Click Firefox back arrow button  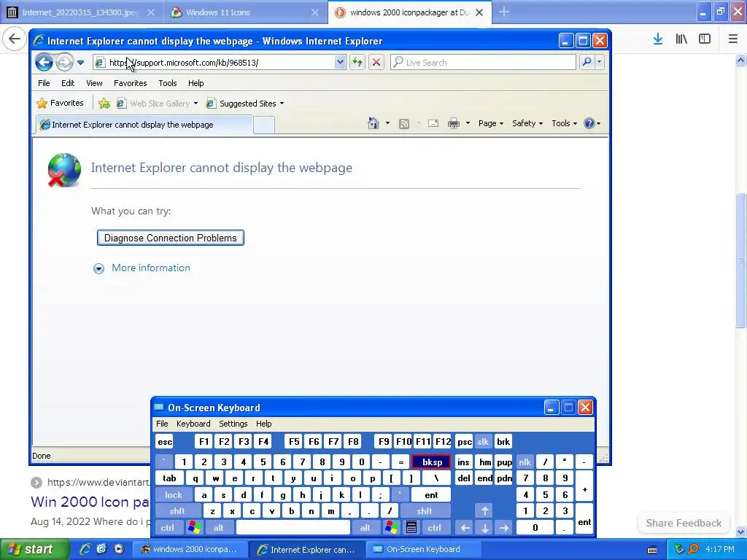click(15, 39)
